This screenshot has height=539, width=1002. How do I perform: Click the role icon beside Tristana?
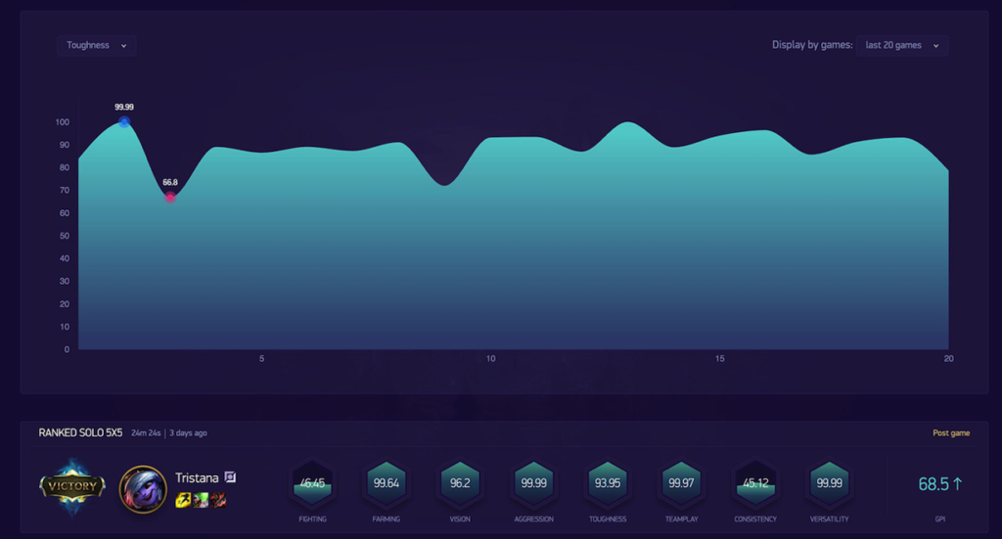[x=230, y=477]
